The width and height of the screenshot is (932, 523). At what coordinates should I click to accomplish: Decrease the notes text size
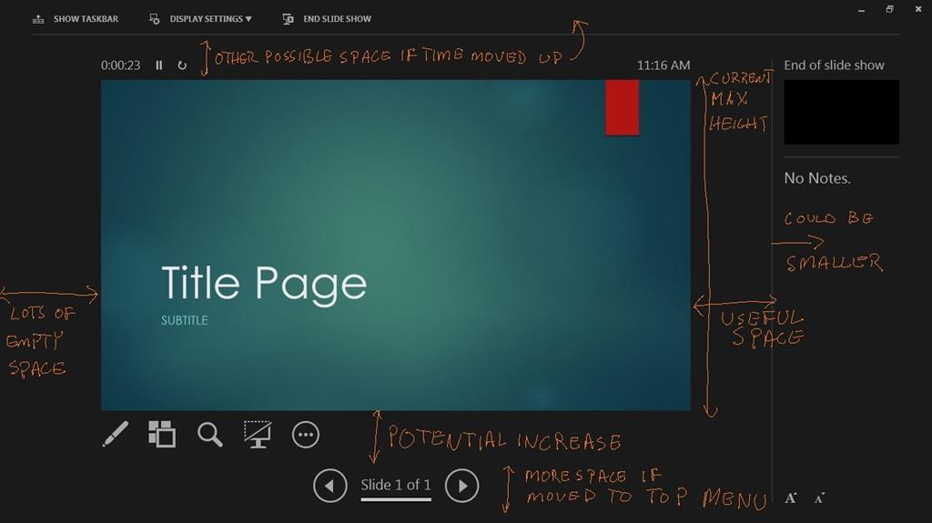(x=820, y=498)
